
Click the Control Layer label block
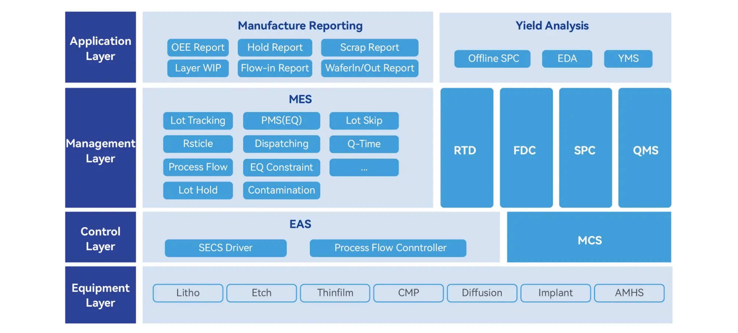[100, 237]
